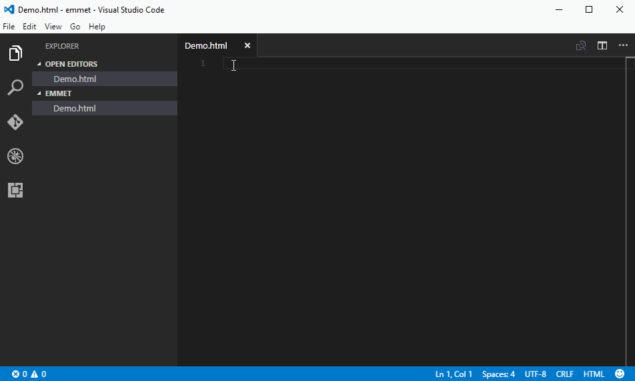Image resolution: width=635 pixels, height=381 pixels.
Task: Change the HTML language mode in status bar
Action: coord(594,374)
